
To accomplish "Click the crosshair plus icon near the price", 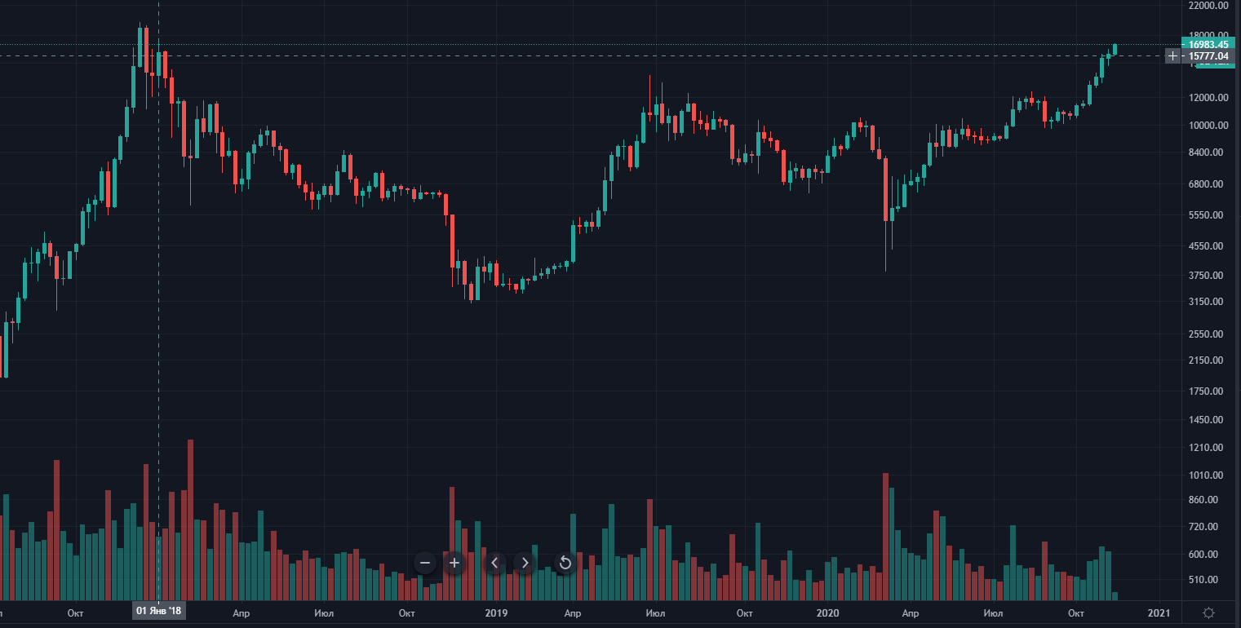I will coord(1172,55).
